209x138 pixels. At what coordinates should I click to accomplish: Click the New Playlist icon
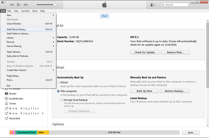point(6,108)
